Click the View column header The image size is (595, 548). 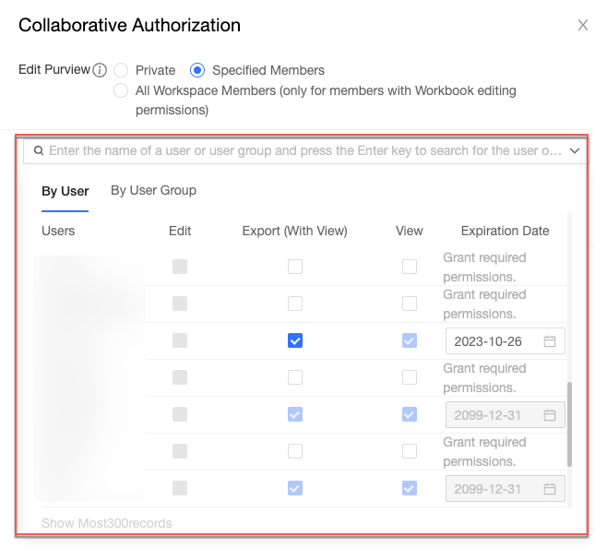tap(409, 231)
